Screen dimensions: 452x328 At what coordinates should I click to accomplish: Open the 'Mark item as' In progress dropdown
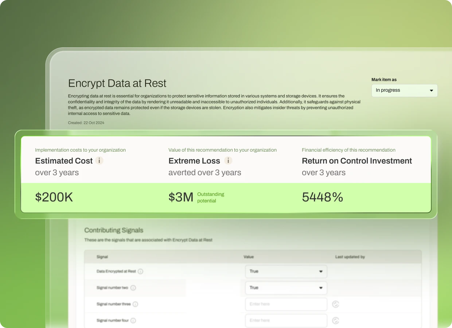(x=404, y=90)
